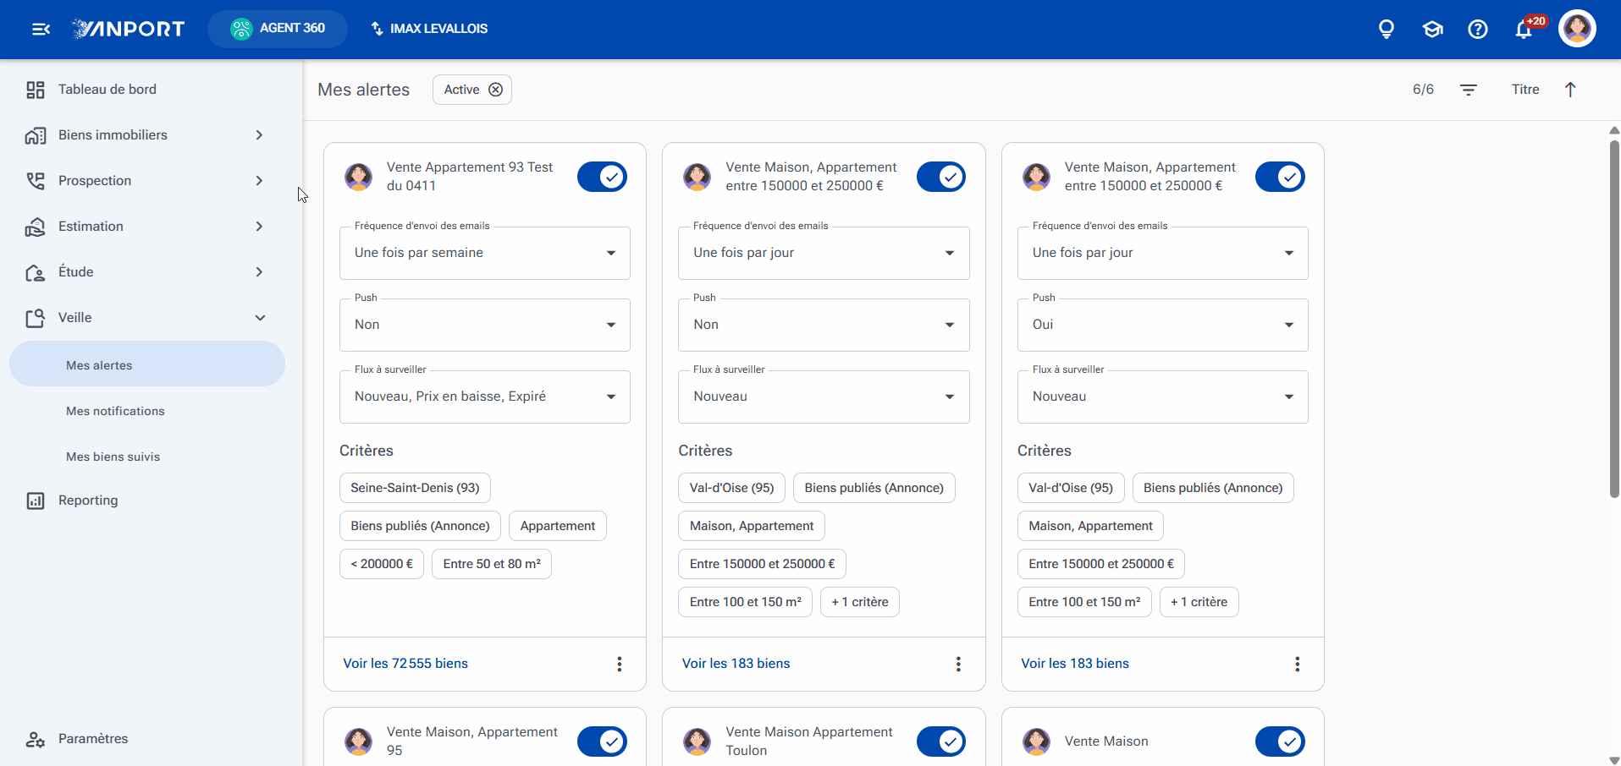Sort alerts by Titre
The image size is (1621, 766).
[1525, 90]
